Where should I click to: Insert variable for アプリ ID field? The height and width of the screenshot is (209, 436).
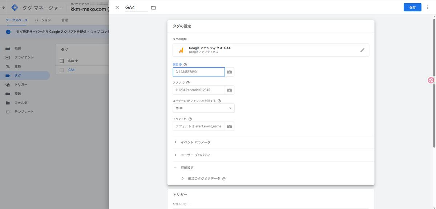(230, 90)
